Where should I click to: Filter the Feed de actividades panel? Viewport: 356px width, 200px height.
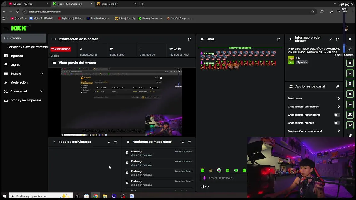[x=109, y=142]
